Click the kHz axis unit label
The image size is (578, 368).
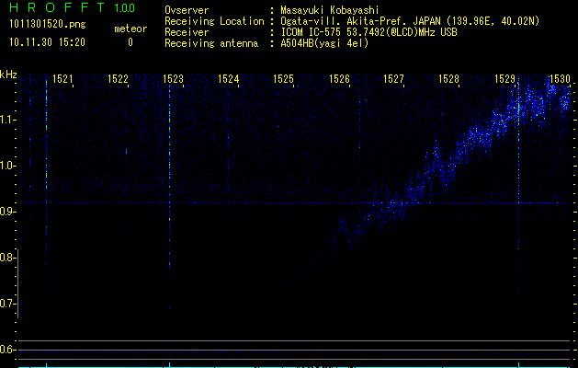pyautogui.click(x=8, y=75)
